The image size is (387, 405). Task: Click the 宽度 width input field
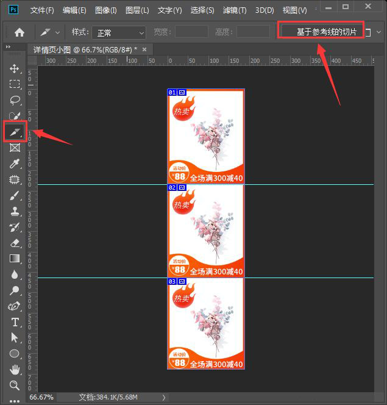[x=191, y=32]
